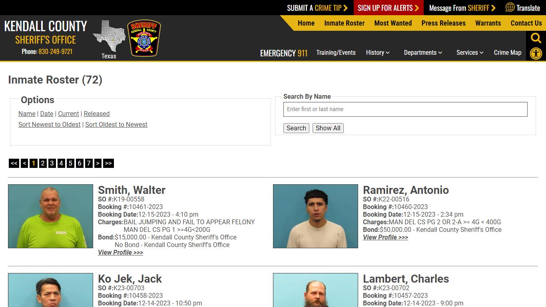Focus the Search By Name field
Screen dimensions: 546x307
pos(405,109)
